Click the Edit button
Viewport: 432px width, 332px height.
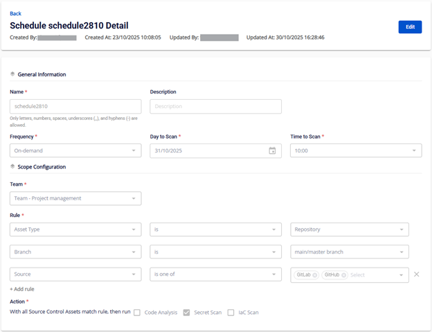point(410,27)
